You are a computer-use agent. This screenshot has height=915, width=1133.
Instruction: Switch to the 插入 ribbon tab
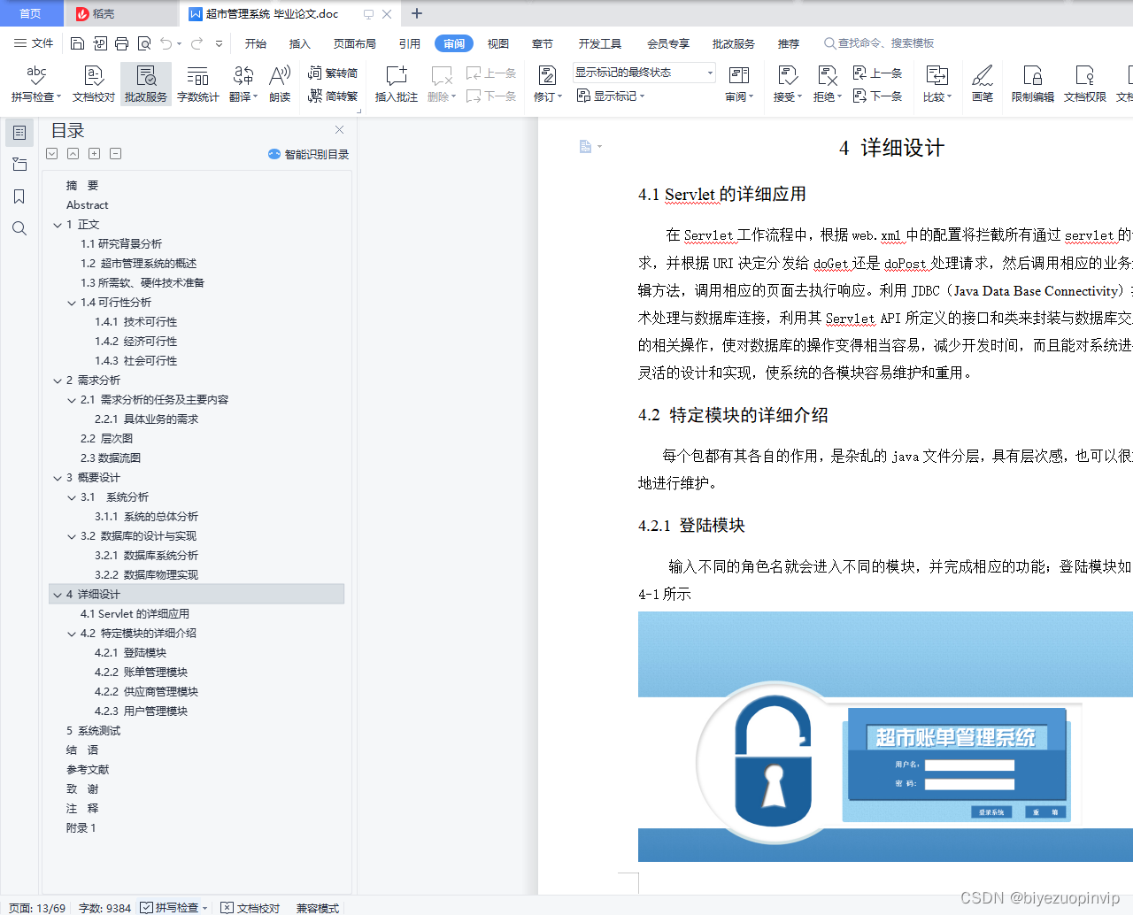pos(300,43)
